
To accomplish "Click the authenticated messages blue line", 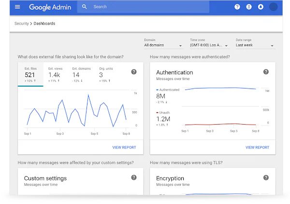I will [220, 88].
